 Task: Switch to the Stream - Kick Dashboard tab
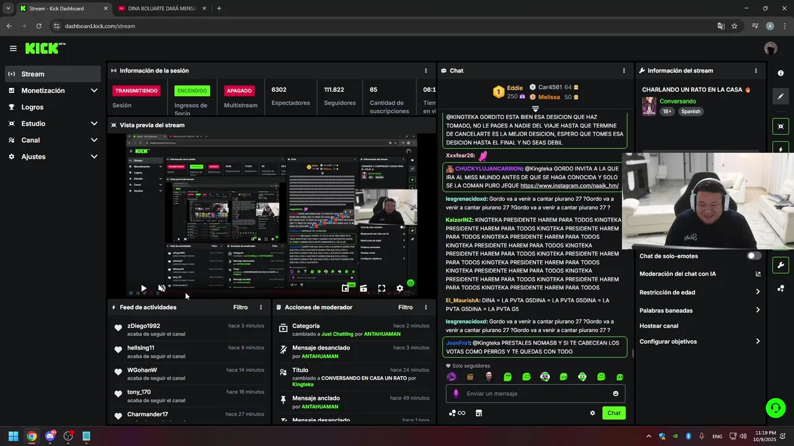pos(63,9)
